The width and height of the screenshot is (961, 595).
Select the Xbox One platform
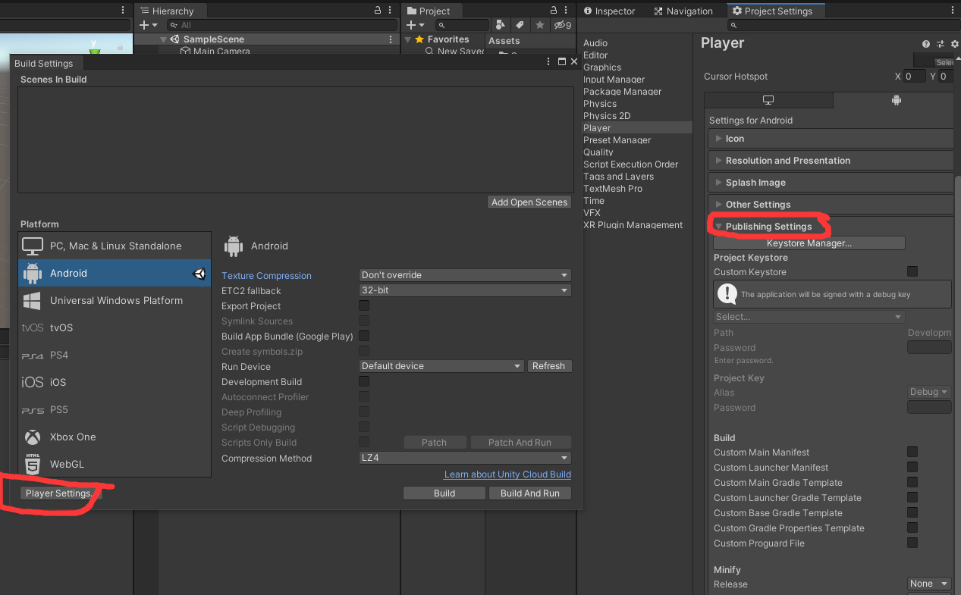[115, 437]
